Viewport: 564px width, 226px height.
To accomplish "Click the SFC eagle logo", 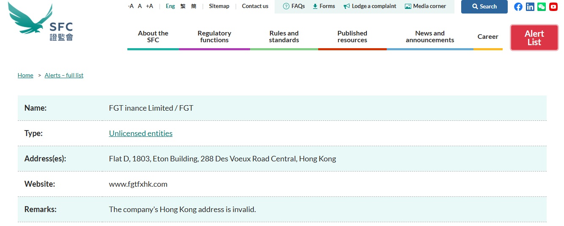I will tap(40, 23).
